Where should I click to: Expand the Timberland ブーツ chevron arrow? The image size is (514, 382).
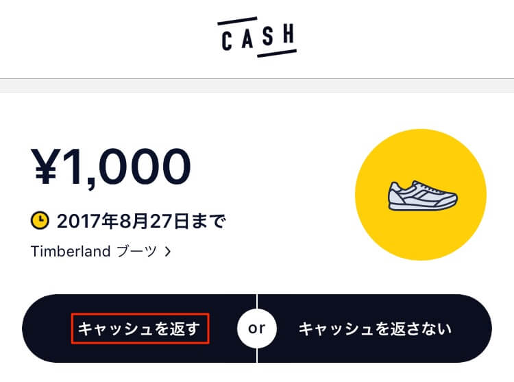pos(168,252)
